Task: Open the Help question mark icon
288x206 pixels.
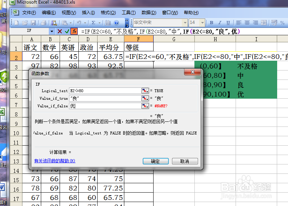Action: (x=116, y=23)
